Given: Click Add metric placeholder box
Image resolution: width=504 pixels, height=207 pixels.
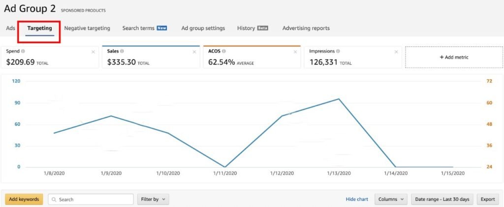Looking at the screenshot, I should coord(454,57).
